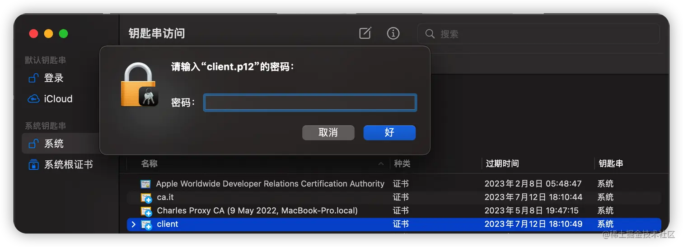Click the 钥匙串访问 window title
Image resolution: width=683 pixels, height=247 pixels.
pyautogui.click(x=156, y=33)
